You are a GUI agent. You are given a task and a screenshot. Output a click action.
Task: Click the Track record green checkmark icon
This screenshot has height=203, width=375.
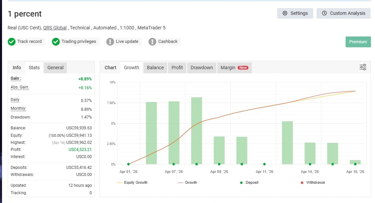pyautogui.click(x=11, y=42)
